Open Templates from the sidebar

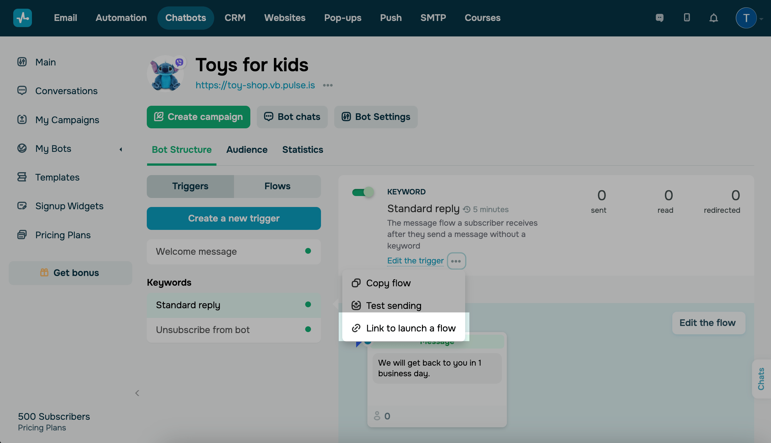click(x=57, y=177)
